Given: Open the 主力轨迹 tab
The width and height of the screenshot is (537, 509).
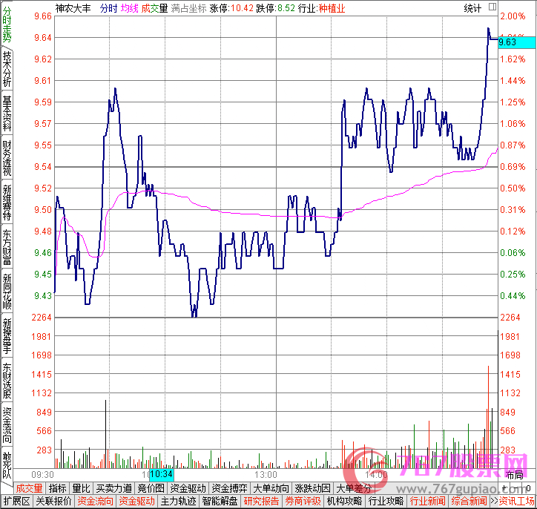Looking at the screenshot, I should pyautogui.click(x=178, y=501).
